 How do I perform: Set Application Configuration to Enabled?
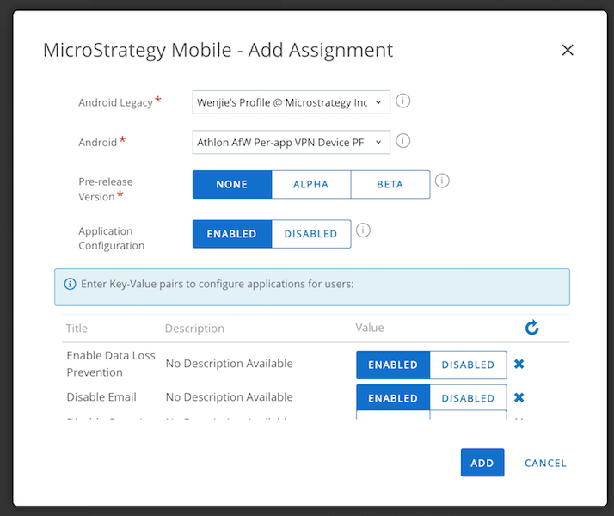click(x=232, y=234)
